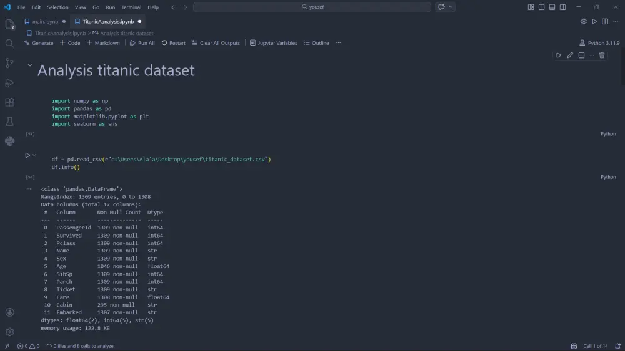Open the Python extension view

[x=9, y=141]
